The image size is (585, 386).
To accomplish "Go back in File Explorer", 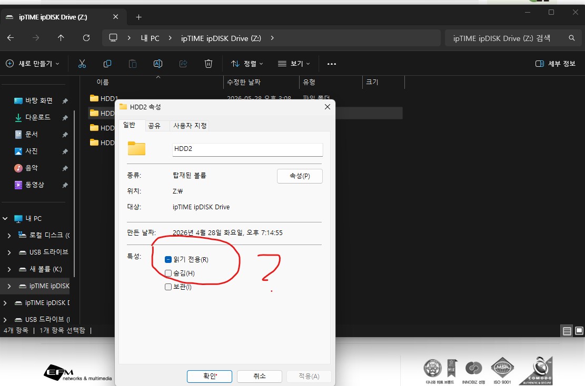I will [x=11, y=38].
